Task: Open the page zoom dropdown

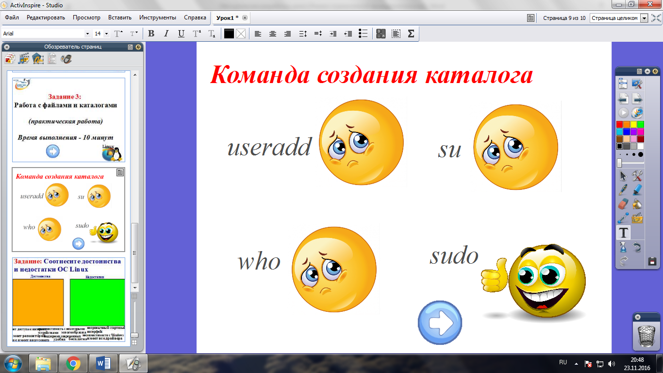Action: (644, 18)
